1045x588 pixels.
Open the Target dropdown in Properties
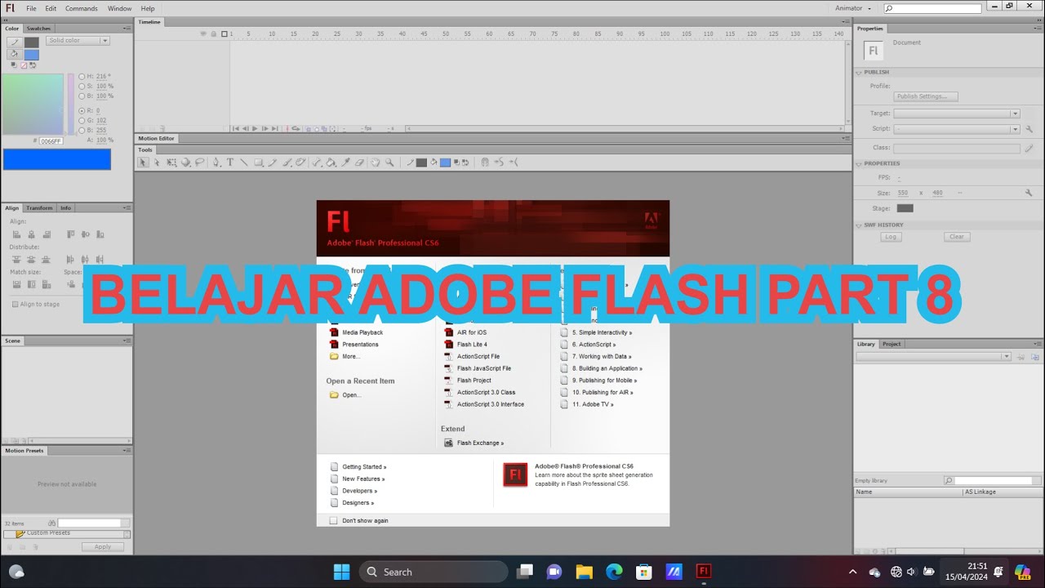957,114
